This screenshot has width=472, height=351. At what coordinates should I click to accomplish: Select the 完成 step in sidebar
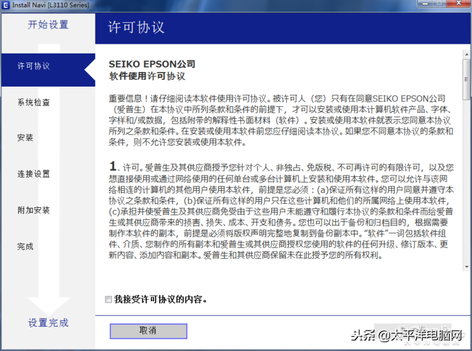pos(26,247)
